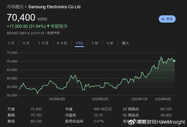Click the +17,000.00 (31.84%) change text

pyautogui.click(x=26, y=26)
